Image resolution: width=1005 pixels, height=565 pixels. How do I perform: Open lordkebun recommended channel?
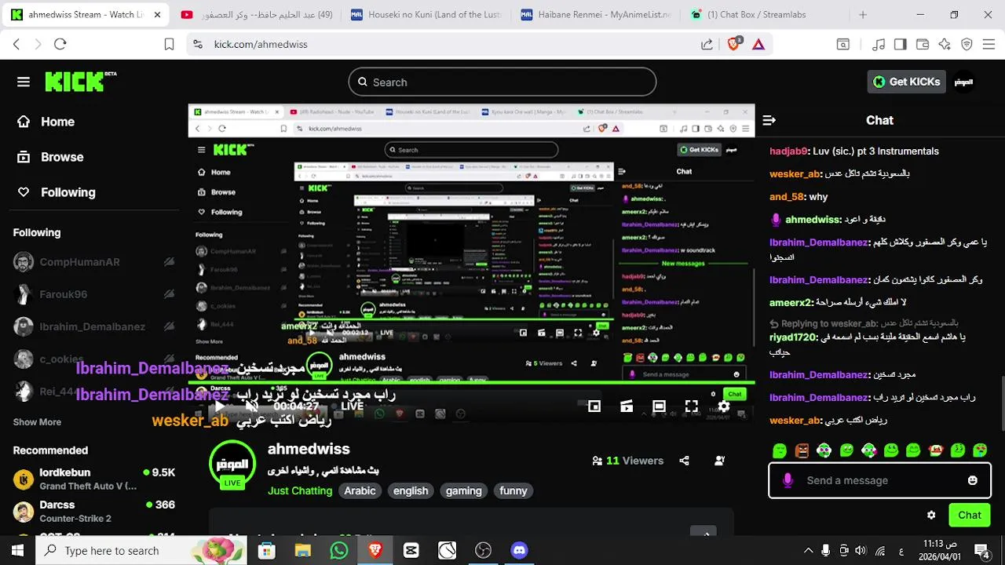click(93, 479)
